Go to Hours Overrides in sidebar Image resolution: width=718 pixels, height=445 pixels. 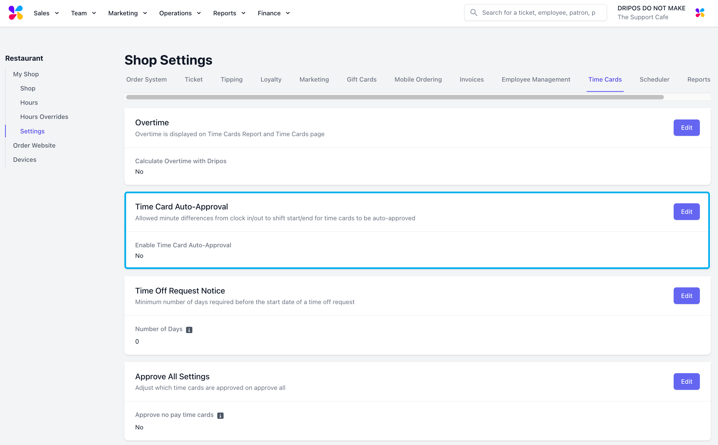(x=44, y=117)
